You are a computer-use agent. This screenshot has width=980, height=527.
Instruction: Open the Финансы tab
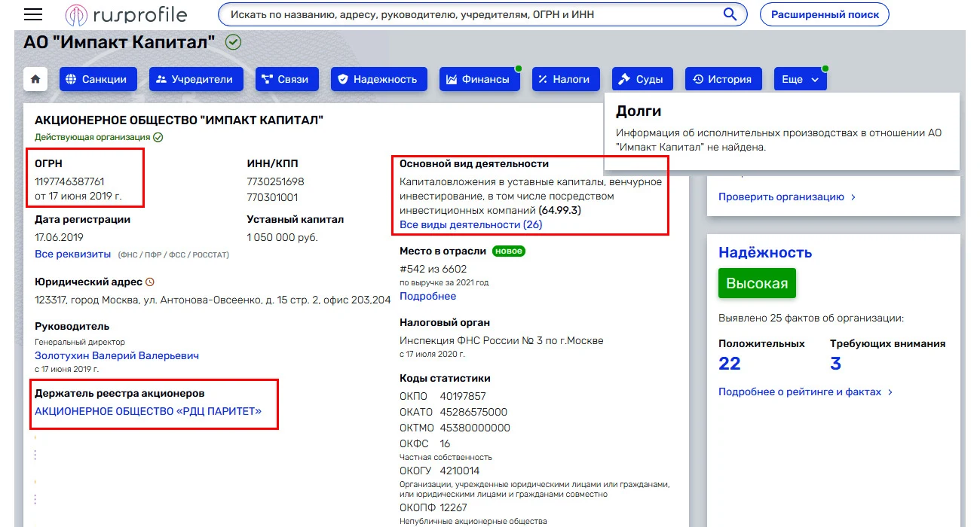[x=479, y=79]
